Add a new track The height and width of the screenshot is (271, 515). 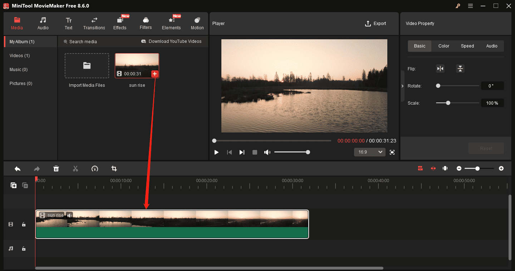click(x=14, y=185)
